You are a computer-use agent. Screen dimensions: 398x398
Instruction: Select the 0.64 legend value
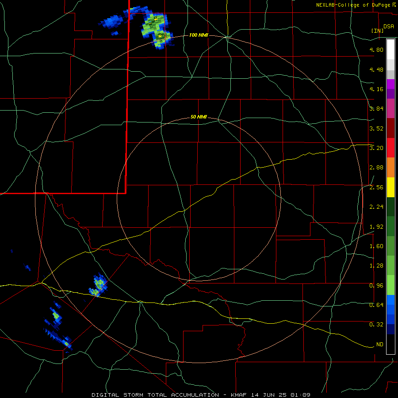click(376, 305)
